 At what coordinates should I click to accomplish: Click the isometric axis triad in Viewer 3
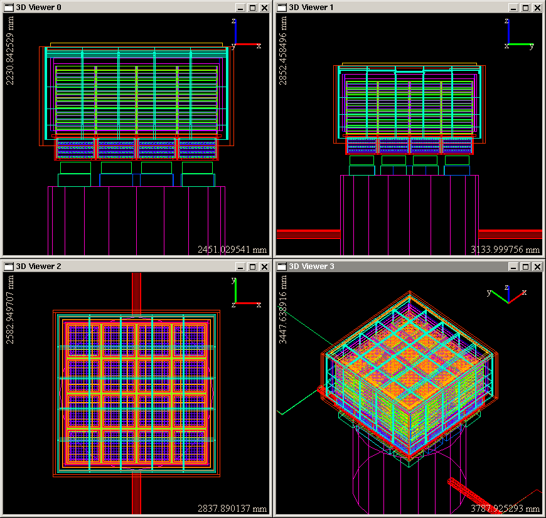click(507, 293)
